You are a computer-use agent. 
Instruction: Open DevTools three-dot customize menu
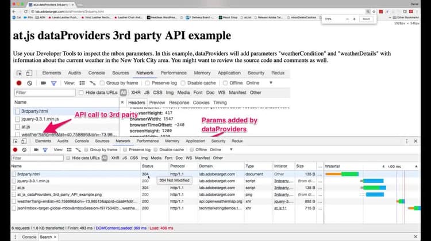coord(407,141)
